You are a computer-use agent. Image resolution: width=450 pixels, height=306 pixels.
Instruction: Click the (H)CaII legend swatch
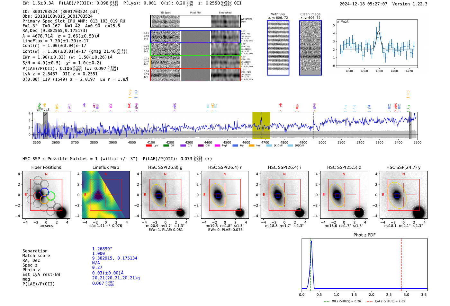(x=290, y=145)
